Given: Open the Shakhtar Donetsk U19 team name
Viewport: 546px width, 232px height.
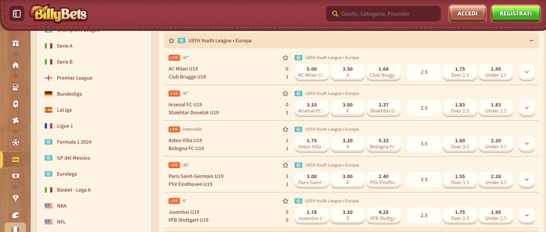Looking at the screenshot, I should point(194,112).
